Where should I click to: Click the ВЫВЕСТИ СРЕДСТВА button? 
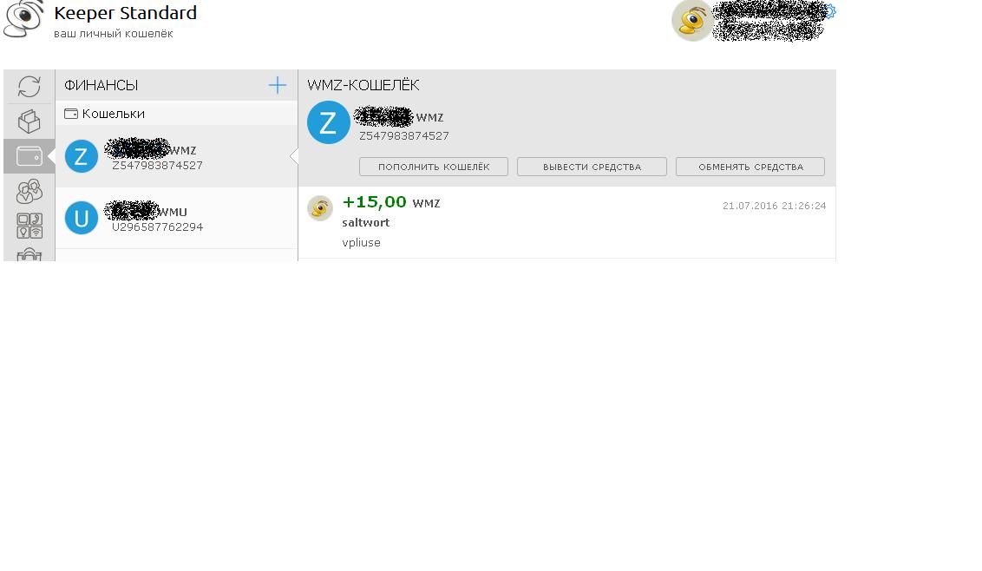pyautogui.click(x=592, y=167)
